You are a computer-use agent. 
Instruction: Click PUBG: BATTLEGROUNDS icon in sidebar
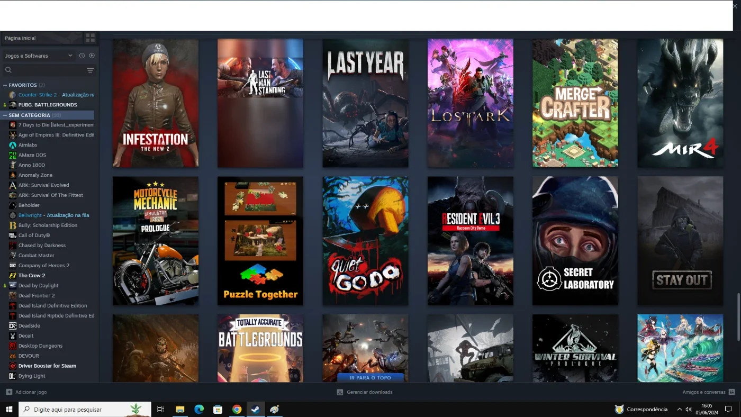click(x=13, y=105)
